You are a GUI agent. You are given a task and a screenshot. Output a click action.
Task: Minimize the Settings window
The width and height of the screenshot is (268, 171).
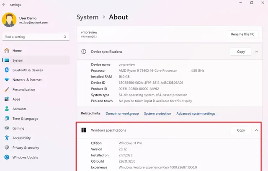tap(240, 3)
